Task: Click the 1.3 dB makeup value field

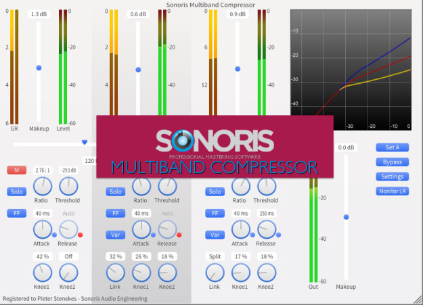Action: 39,14
